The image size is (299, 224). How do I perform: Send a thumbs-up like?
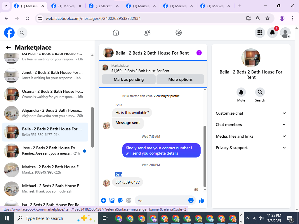(201, 200)
